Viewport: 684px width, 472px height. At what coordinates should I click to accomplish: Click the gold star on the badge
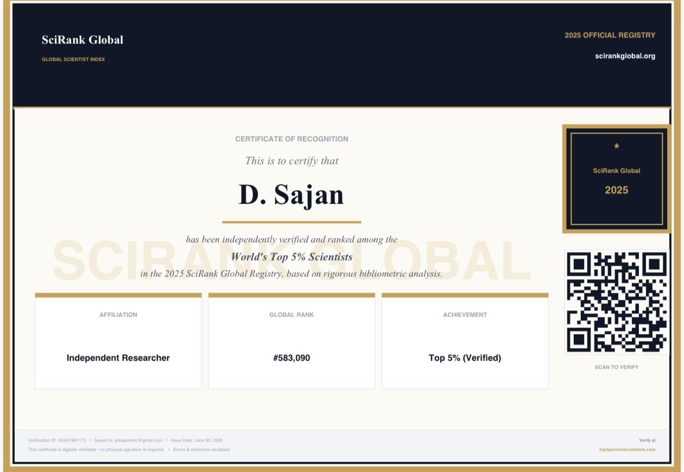617,147
